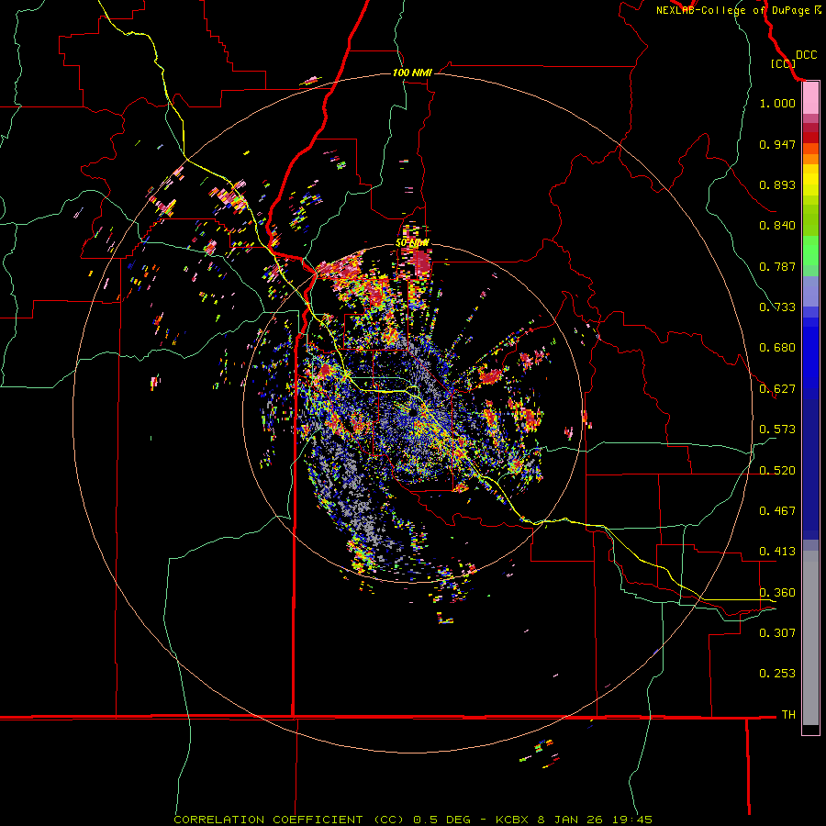Click the 100 NMI range ring label
This screenshot has height=826, width=826.
(x=412, y=73)
